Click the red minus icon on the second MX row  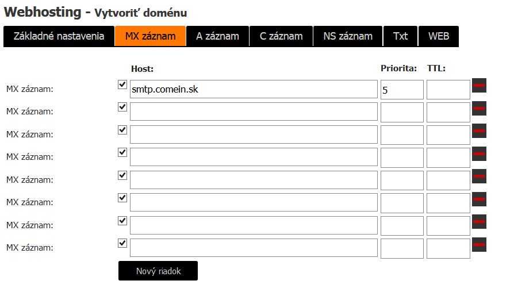pyautogui.click(x=479, y=109)
